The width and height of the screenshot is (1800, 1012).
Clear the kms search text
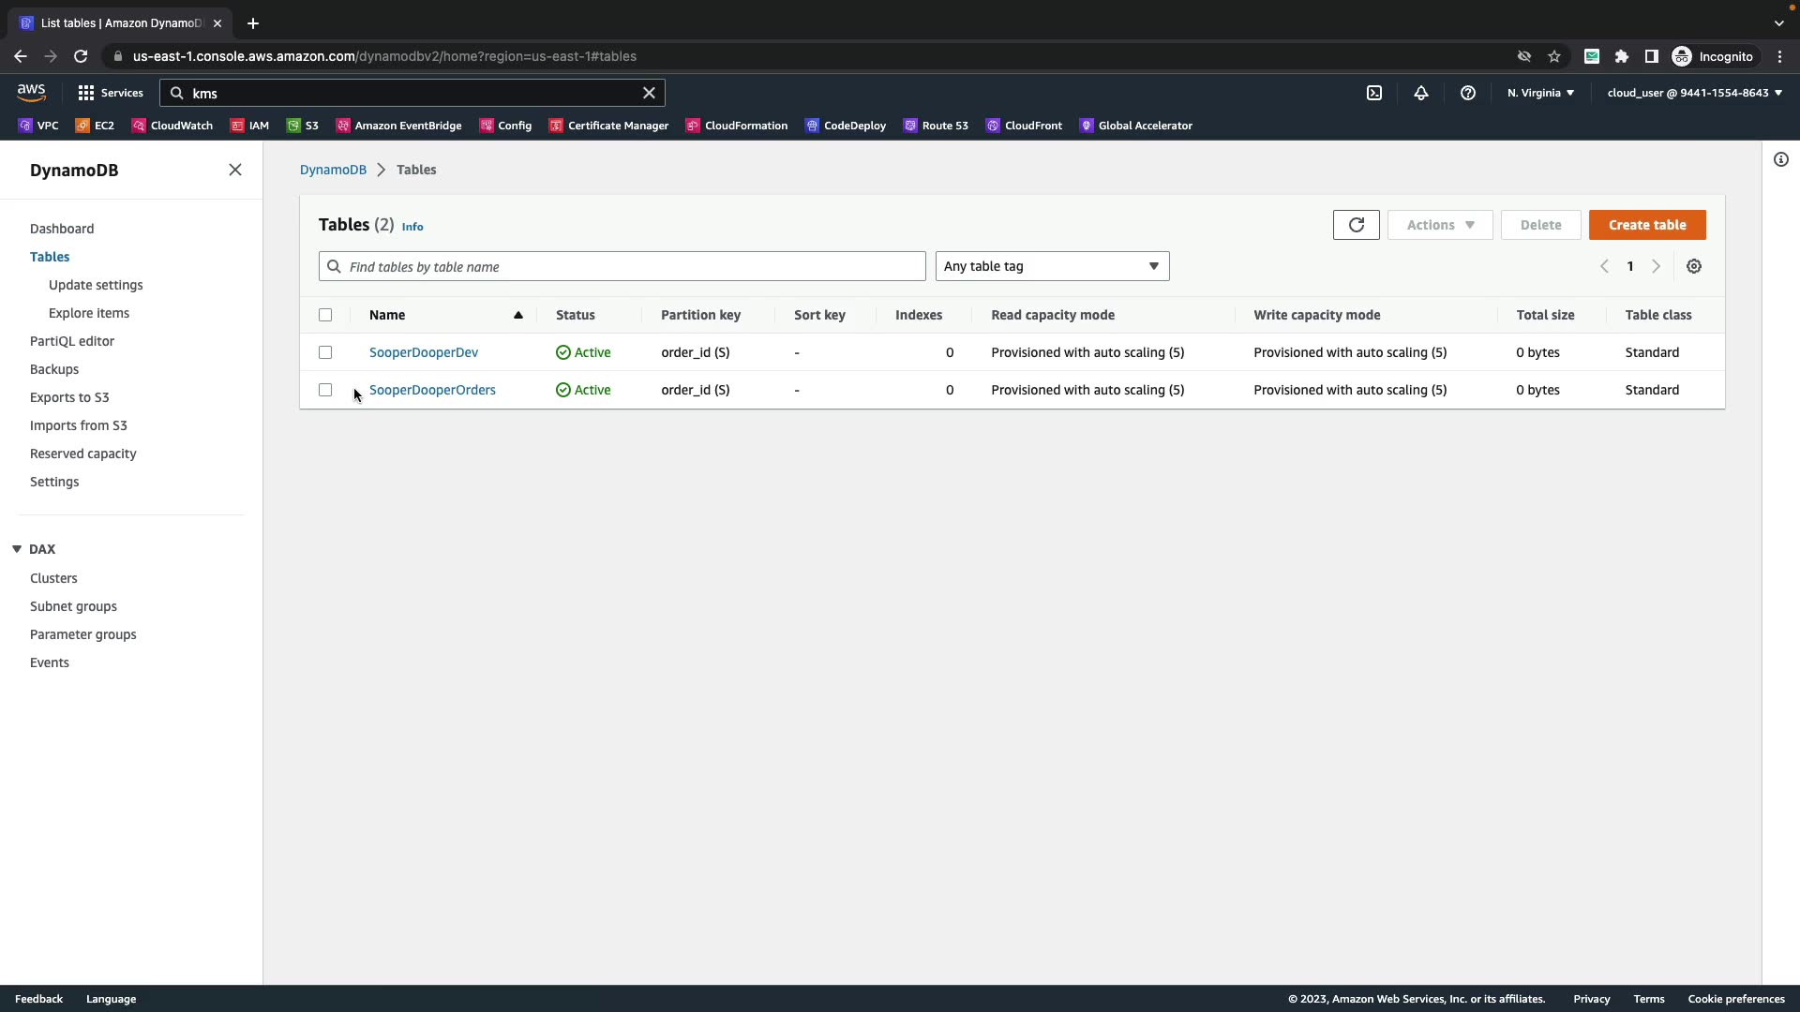648,93
